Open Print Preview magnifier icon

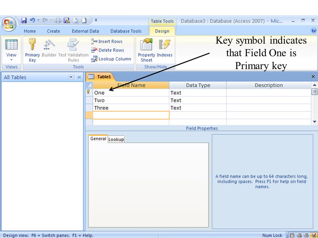[x=76, y=20]
